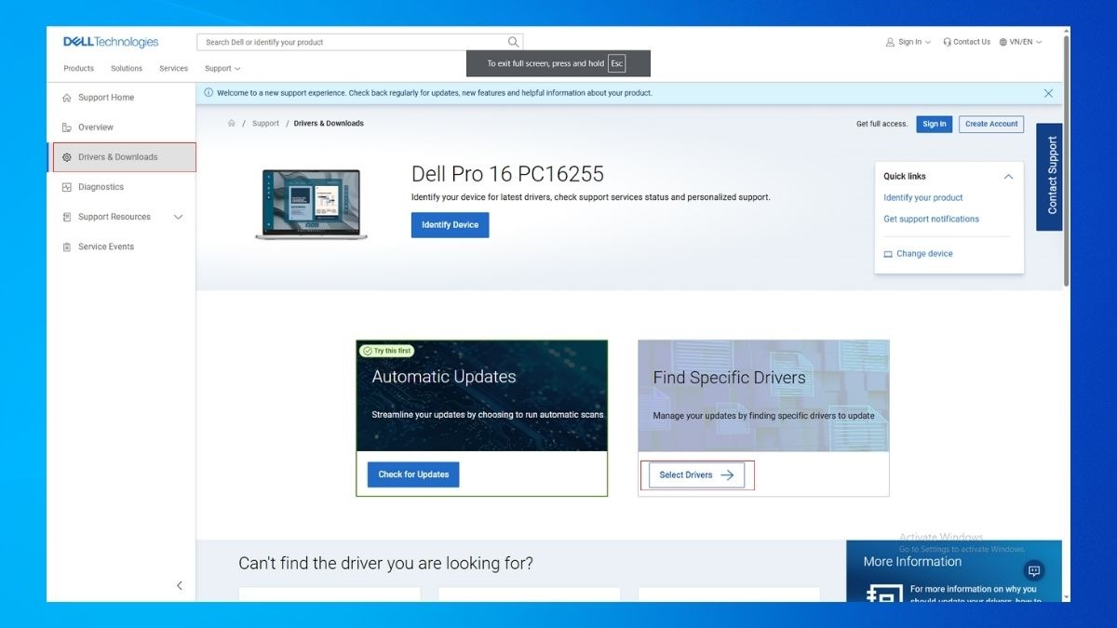1117x628 pixels.
Task: Click the Create Account button
Action: pos(991,124)
